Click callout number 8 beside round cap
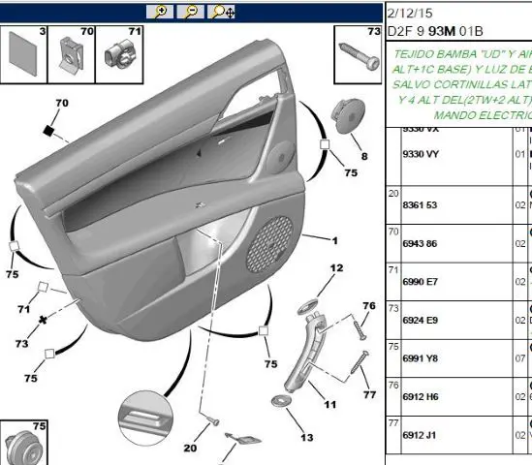This screenshot has height=465, width=532. [x=364, y=156]
